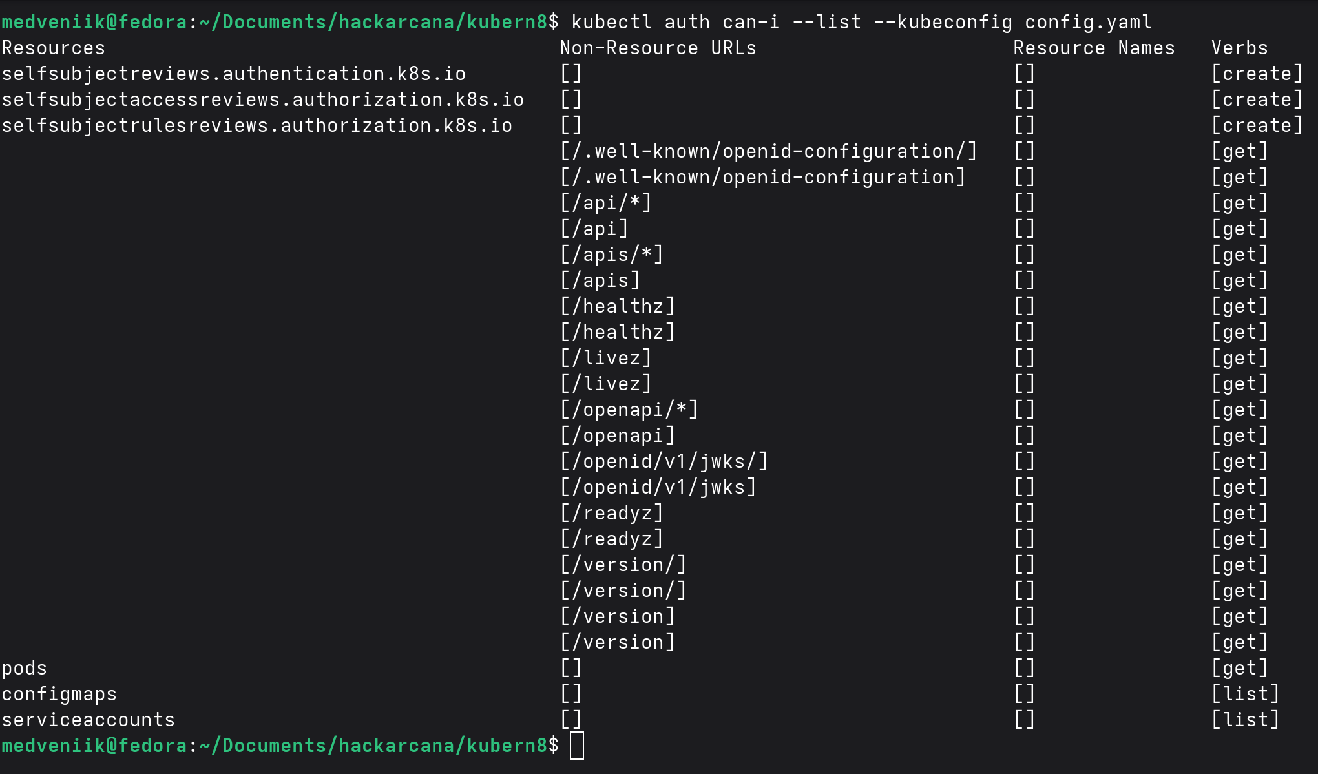The image size is (1318, 774).
Task: Click 'config.yaml' in the typed command
Action: point(1089,22)
